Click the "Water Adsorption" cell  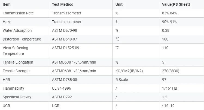(17, 30)
